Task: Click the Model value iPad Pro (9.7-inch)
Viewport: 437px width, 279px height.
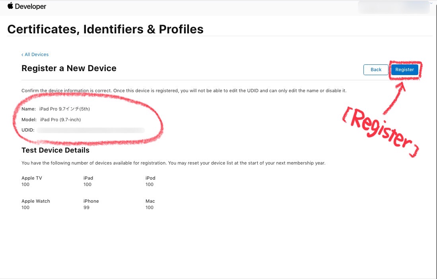Action: pos(60,120)
